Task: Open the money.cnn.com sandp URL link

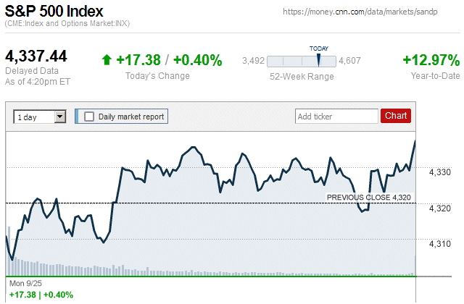Action: coord(370,12)
